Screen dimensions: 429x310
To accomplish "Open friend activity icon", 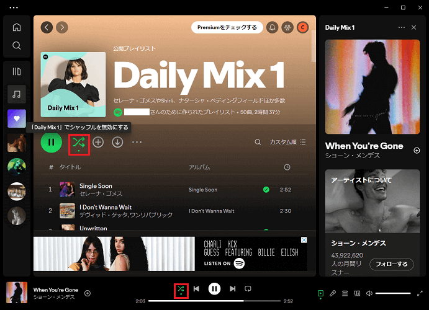I will pos(287,27).
